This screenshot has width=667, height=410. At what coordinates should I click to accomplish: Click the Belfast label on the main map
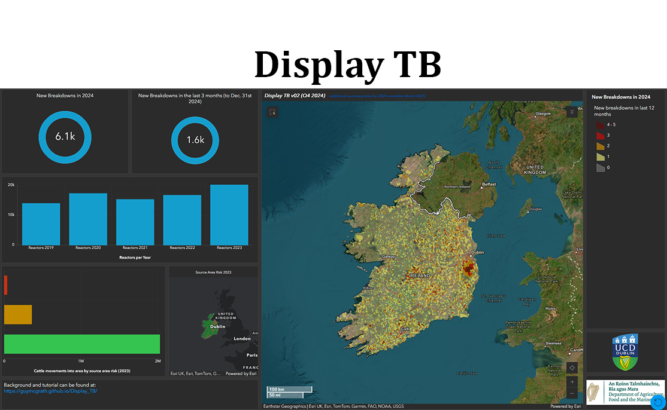(489, 184)
